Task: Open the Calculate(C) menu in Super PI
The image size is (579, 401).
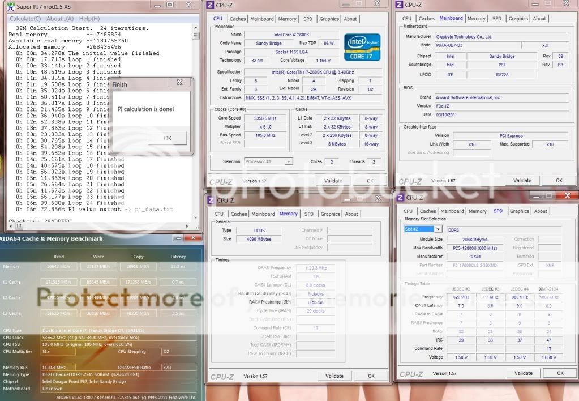Action: (x=25, y=19)
